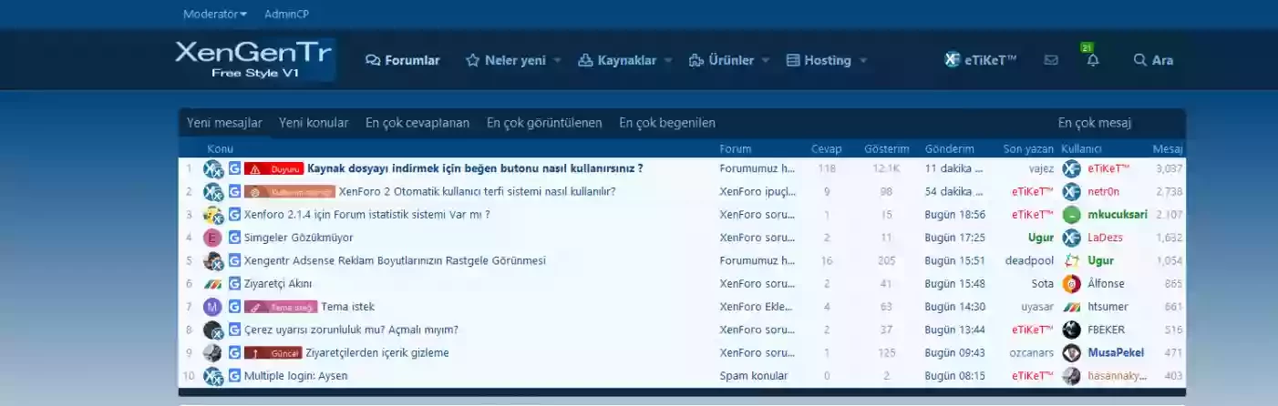Screen dimensions: 1278x406
Task: Open the Ürünler menu item
Action: point(721,60)
